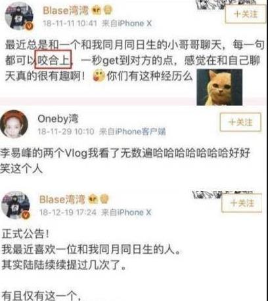This screenshot has height=301, width=268.
Task: Tap the surprised face emoji in first post
Action: coord(99,76)
